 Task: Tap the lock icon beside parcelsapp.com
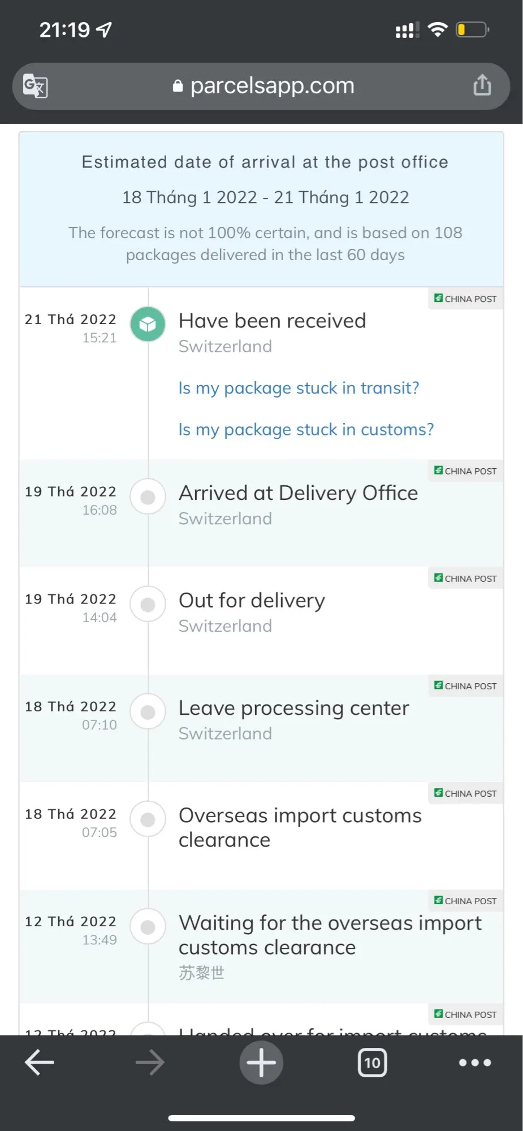point(178,86)
